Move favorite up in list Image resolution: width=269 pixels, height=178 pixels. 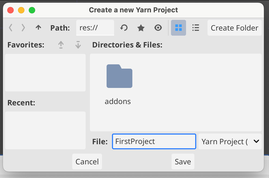tap(61, 45)
